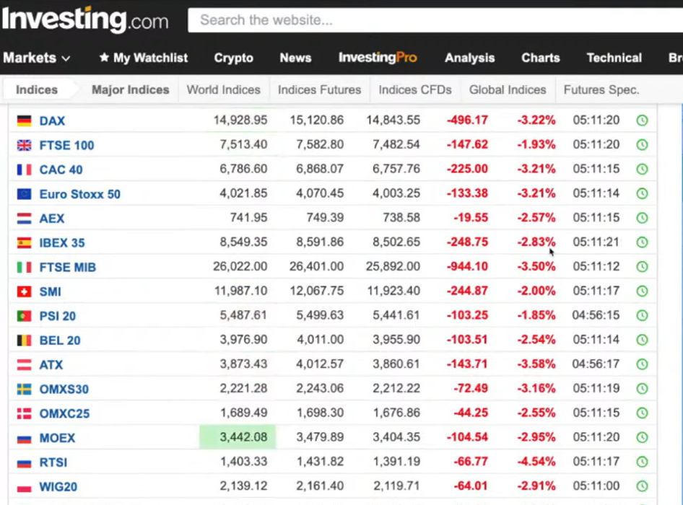Click the green clock icon in DAX row

tap(642, 120)
